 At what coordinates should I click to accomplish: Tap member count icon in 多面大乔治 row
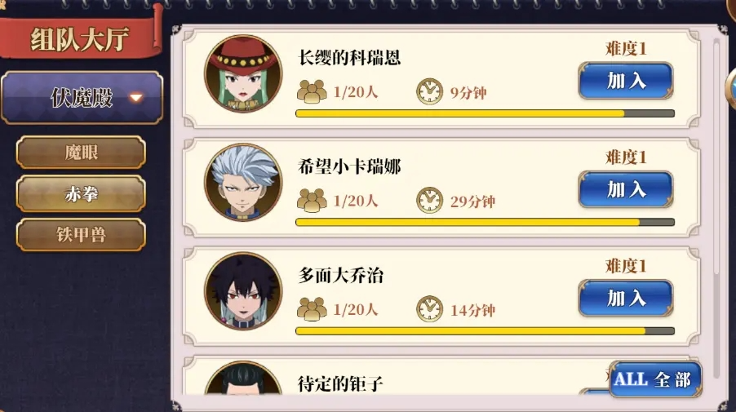coord(312,309)
